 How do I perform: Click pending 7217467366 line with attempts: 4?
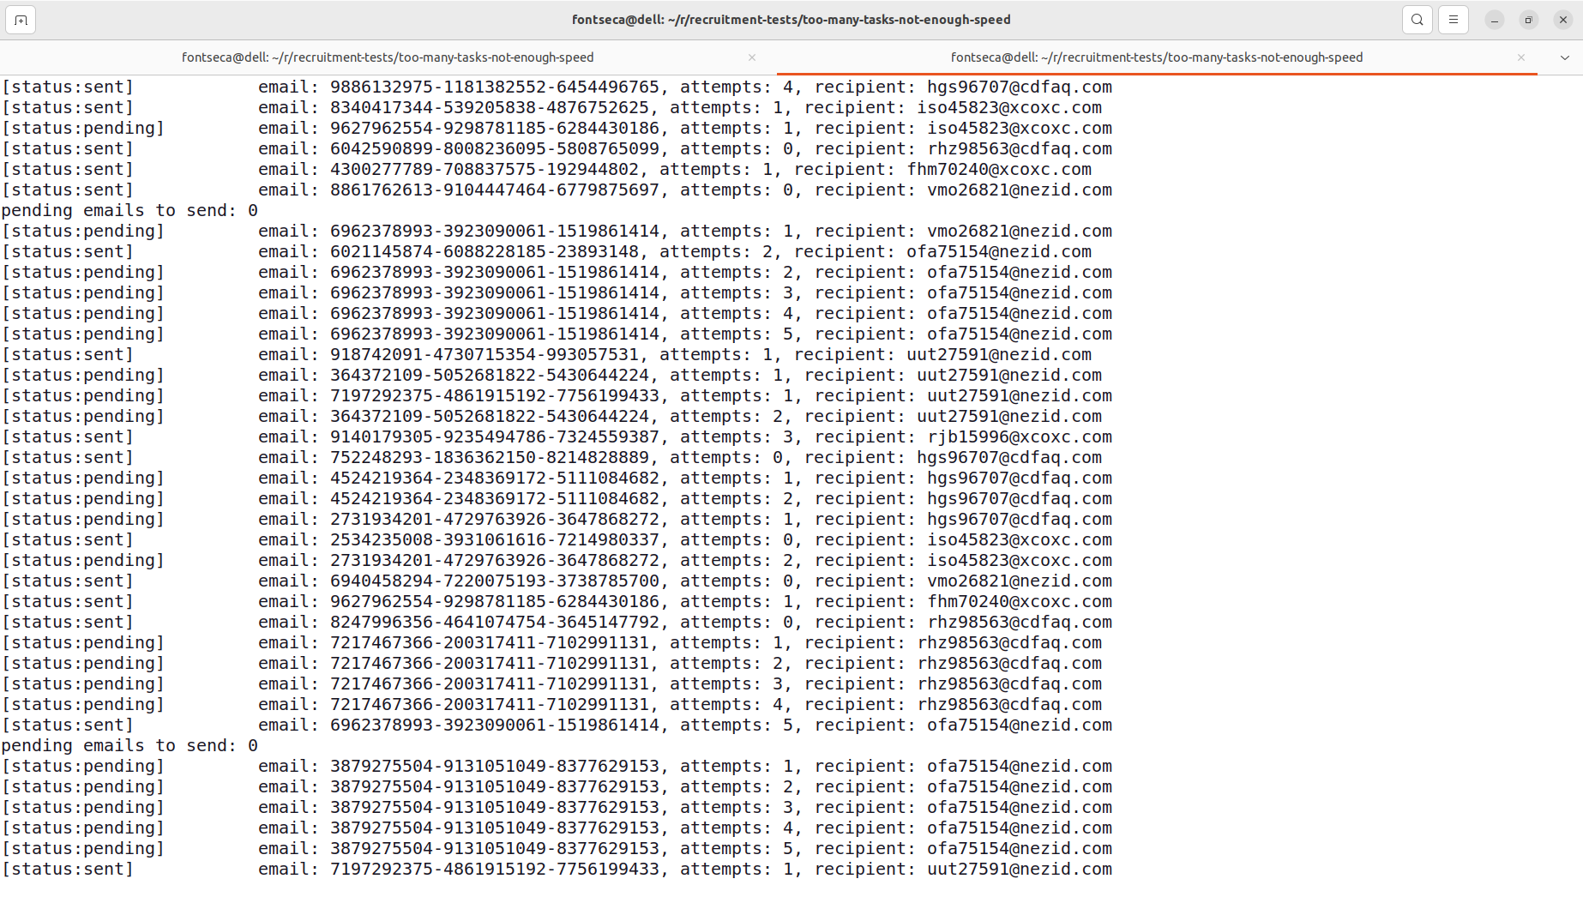coord(551,705)
